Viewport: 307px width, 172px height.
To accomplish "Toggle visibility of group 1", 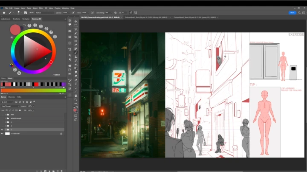I will click(2, 122).
